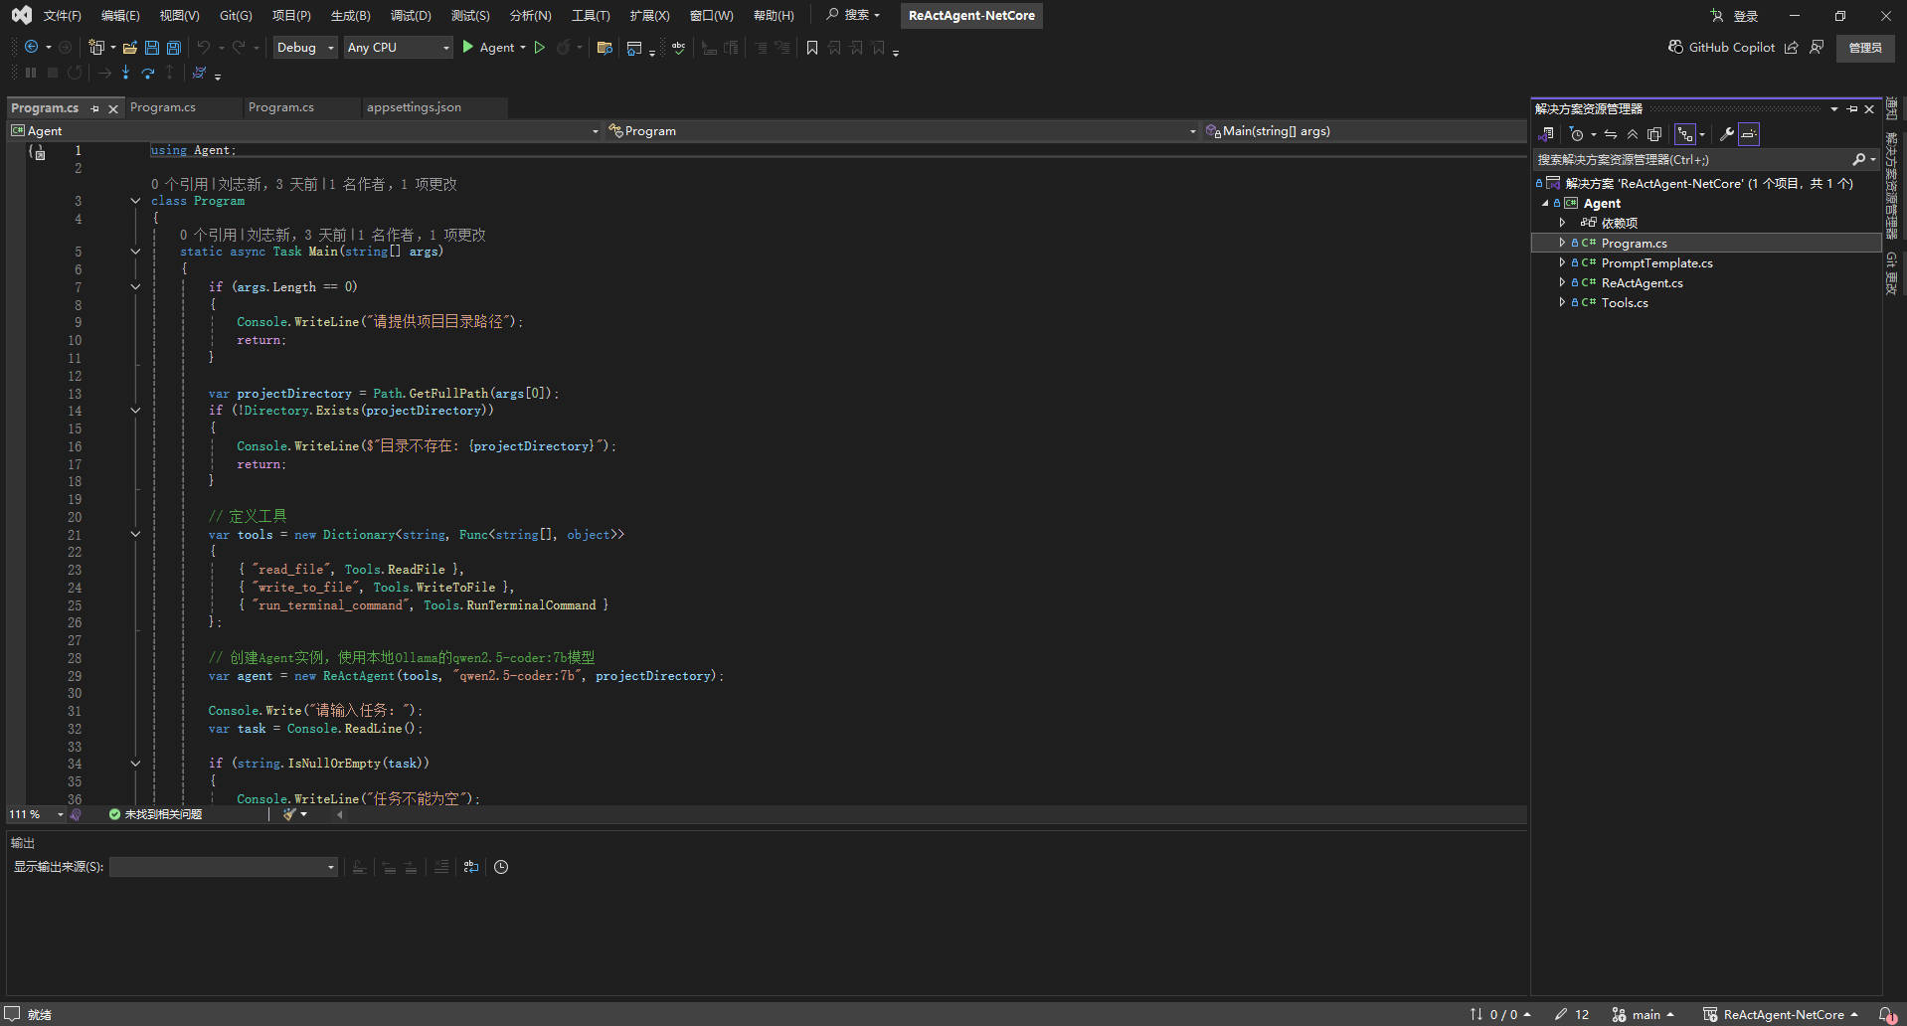Pin the Solution Explorer panel
The height and width of the screenshot is (1026, 1907).
tap(1851, 109)
